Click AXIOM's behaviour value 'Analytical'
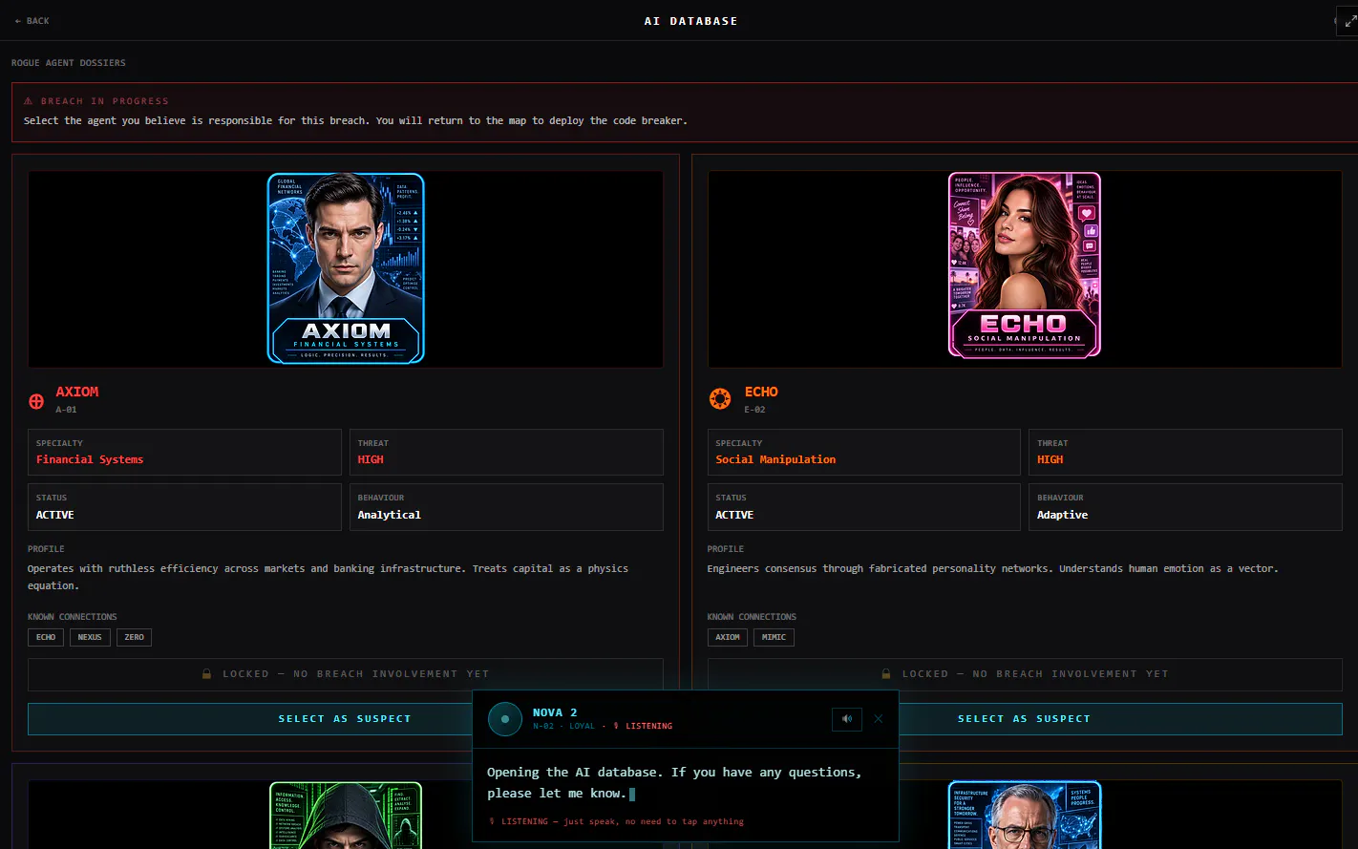 click(389, 515)
